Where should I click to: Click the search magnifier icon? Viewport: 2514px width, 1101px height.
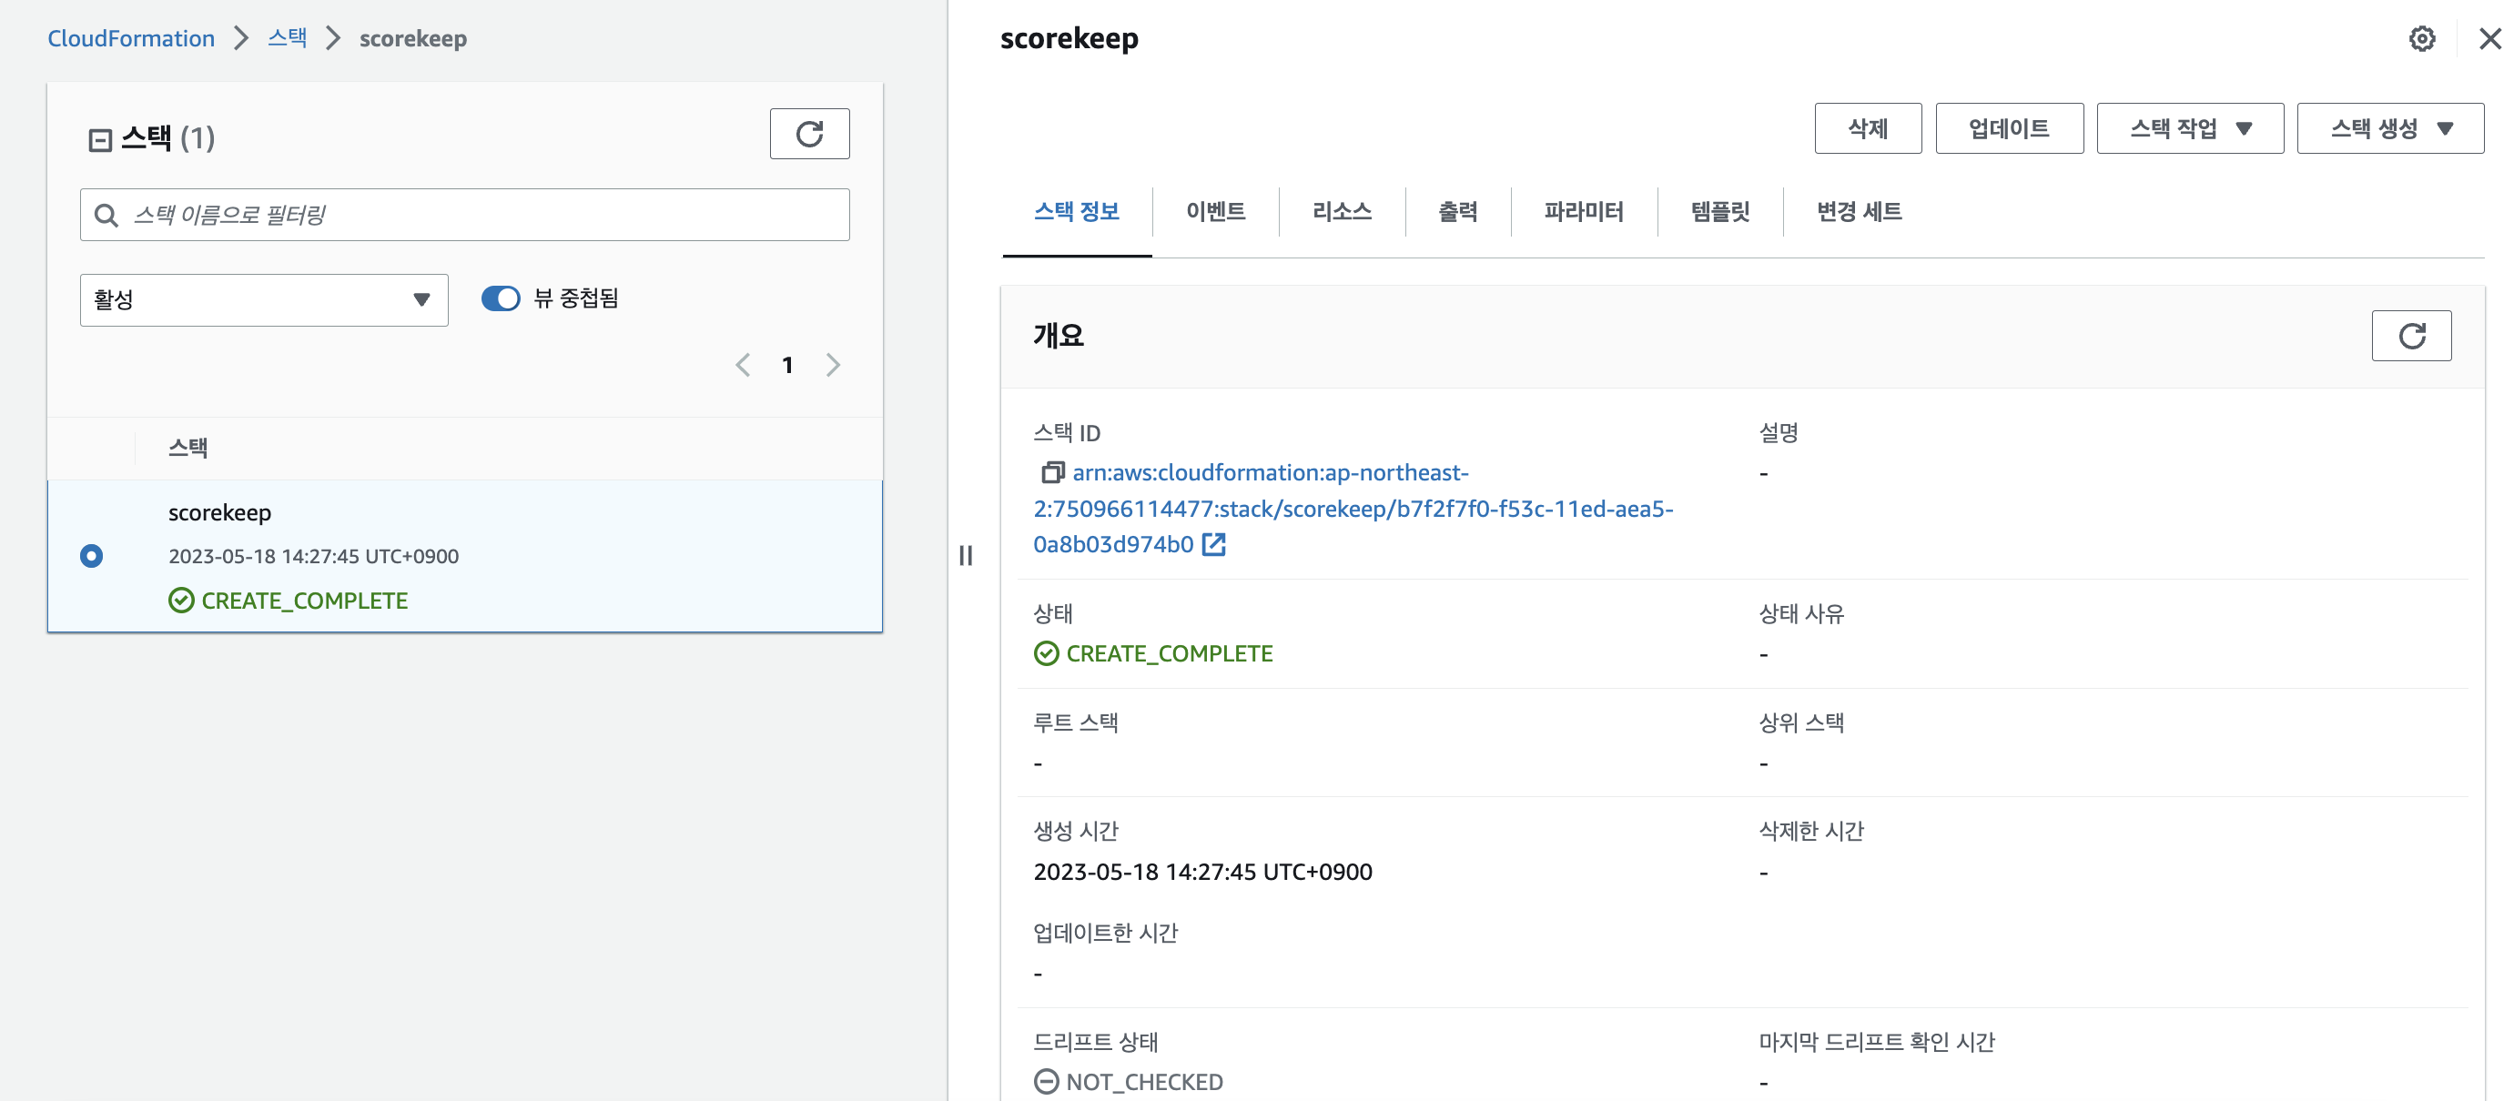106,215
